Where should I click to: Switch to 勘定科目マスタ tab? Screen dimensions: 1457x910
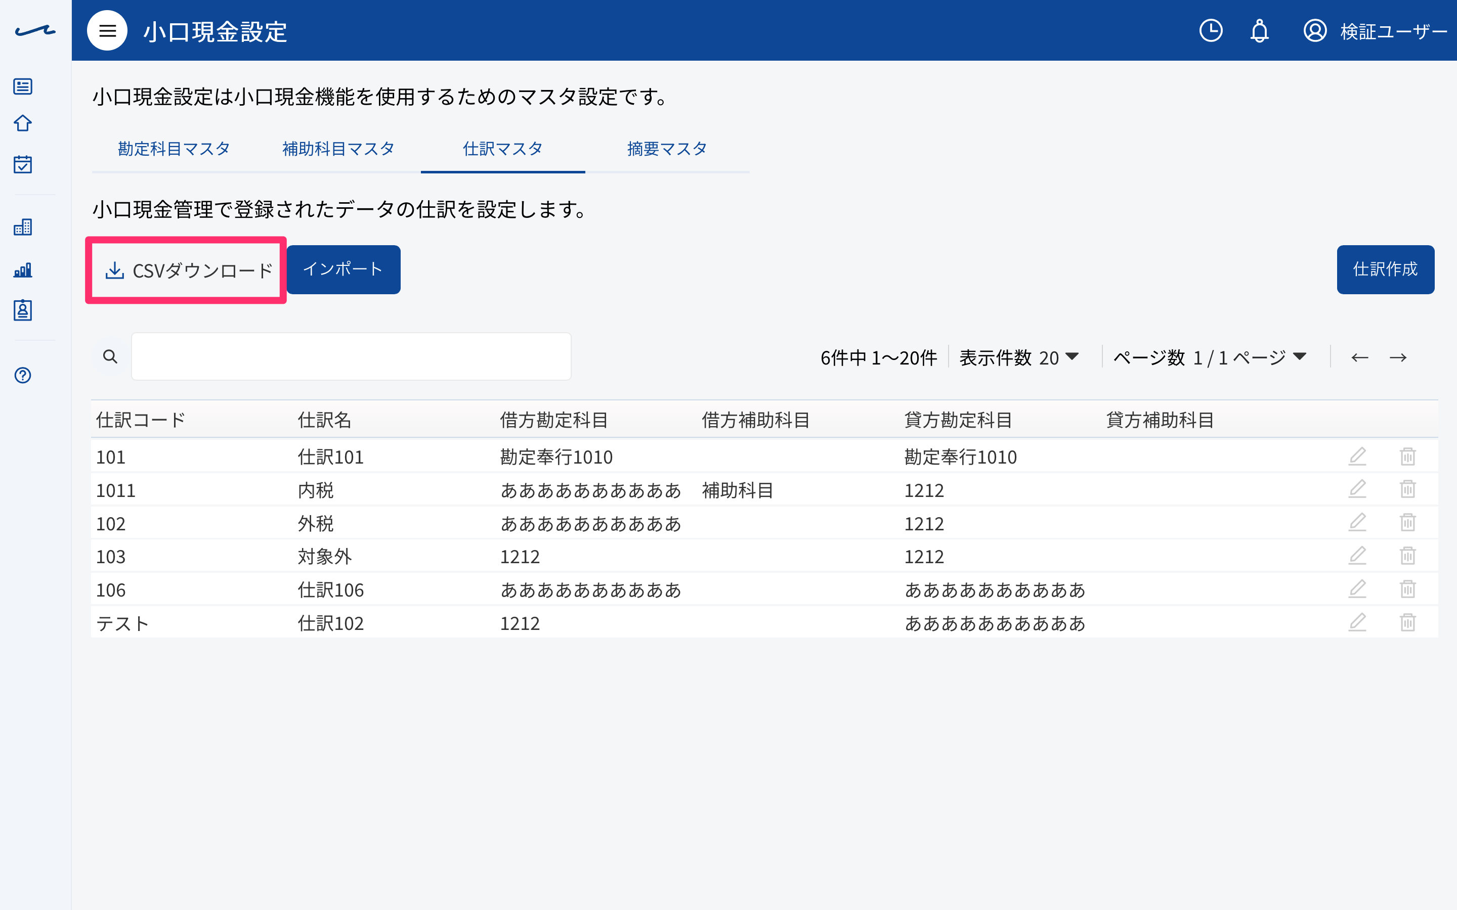tap(174, 149)
